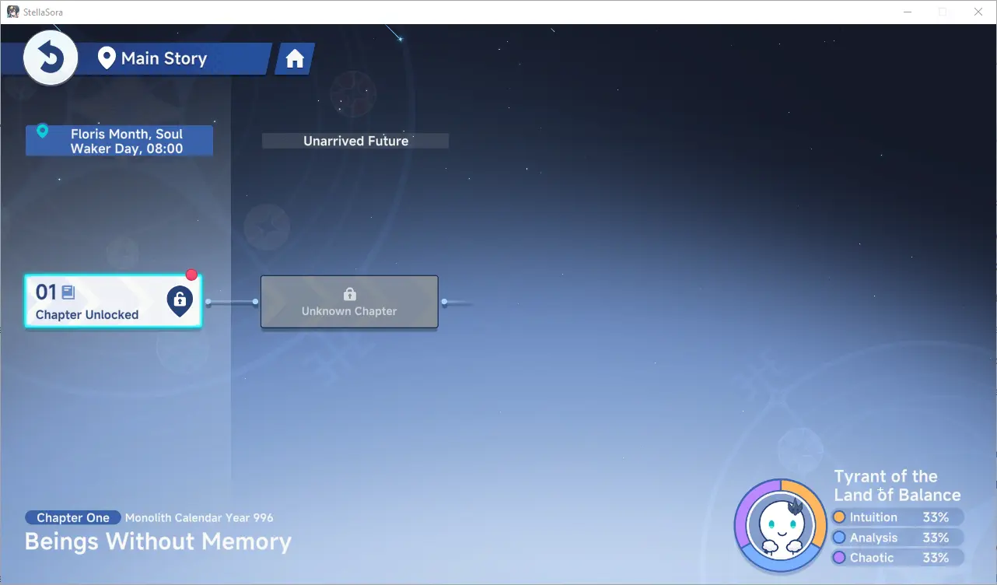Minimize the StellaSora window
The image size is (997, 585).
click(907, 12)
